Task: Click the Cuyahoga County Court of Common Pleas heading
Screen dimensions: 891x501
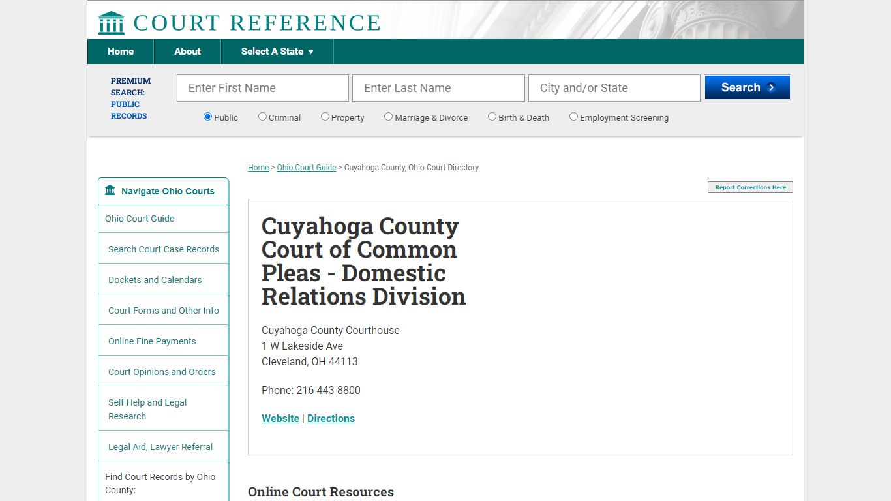Action: pos(363,261)
